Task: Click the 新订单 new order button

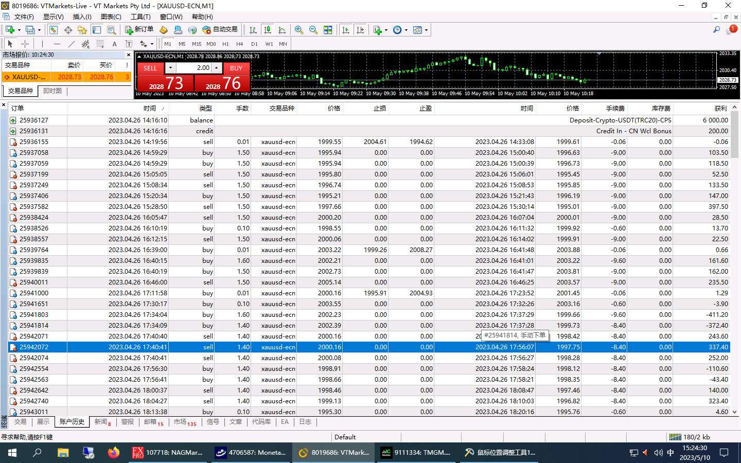Action: [x=139, y=30]
